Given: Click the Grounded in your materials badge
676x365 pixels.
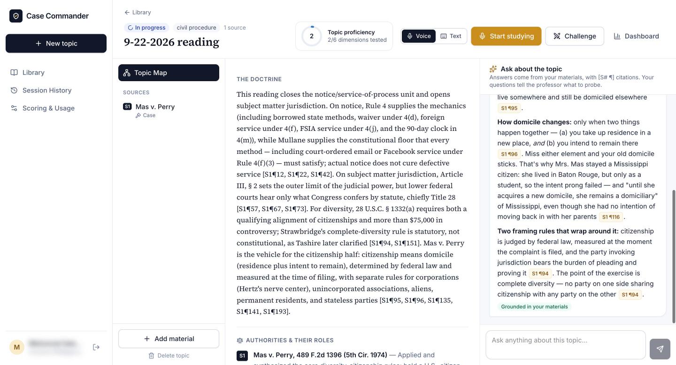Looking at the screenshot, I should [x=534, y=307].
